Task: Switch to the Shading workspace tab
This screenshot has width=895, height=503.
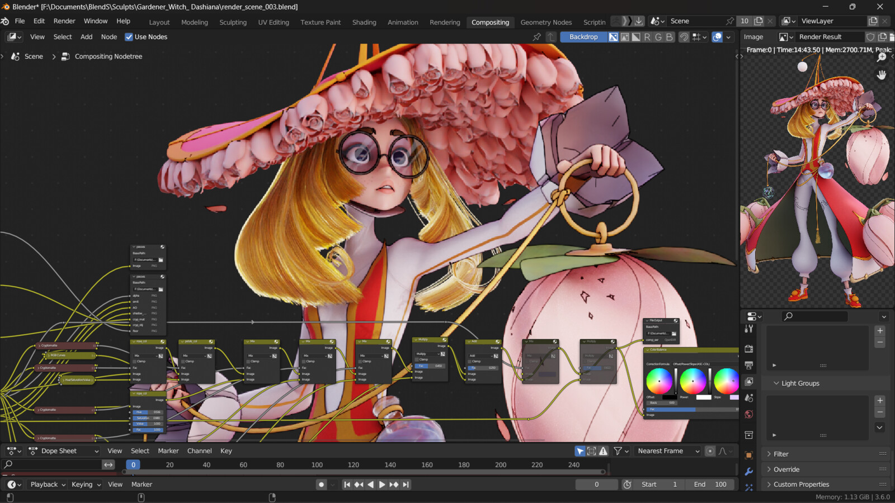Action: [364, 22]
